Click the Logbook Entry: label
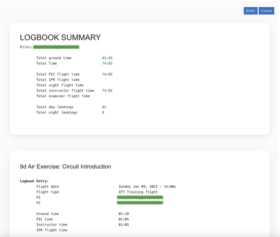This screenshot has width=280, height=237. pyautogui.click(x=34, y=181)
